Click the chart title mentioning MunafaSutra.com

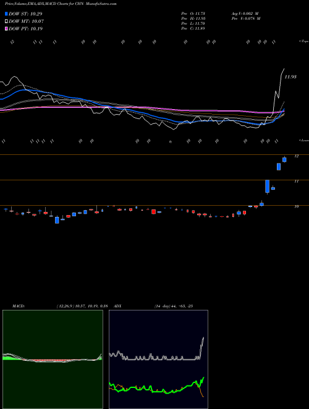tap(61, 4)
